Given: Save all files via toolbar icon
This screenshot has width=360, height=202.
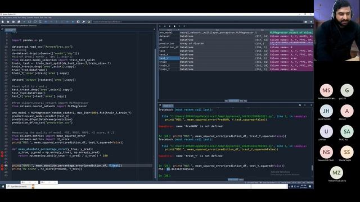Looking at the screenshot, I should click(x=19, y=22).
